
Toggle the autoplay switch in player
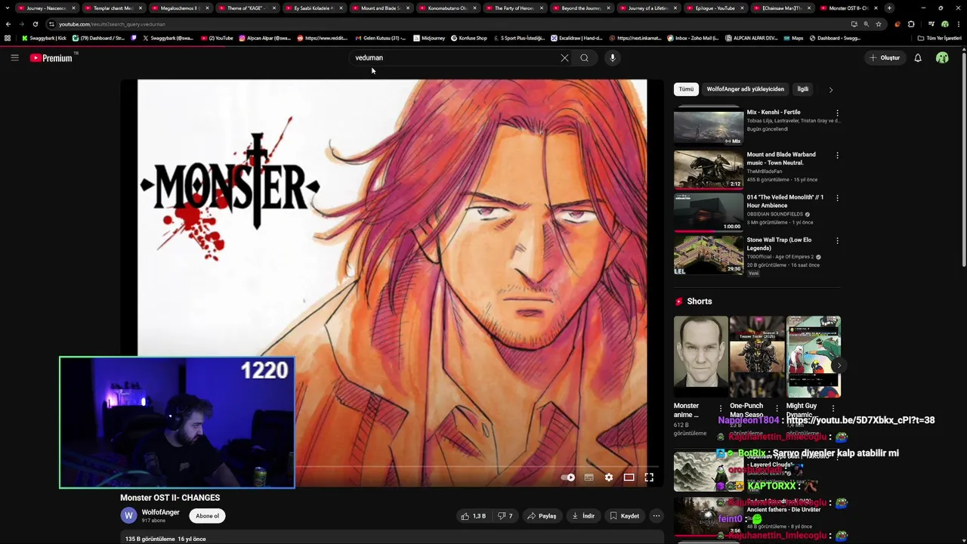point(568,478)
